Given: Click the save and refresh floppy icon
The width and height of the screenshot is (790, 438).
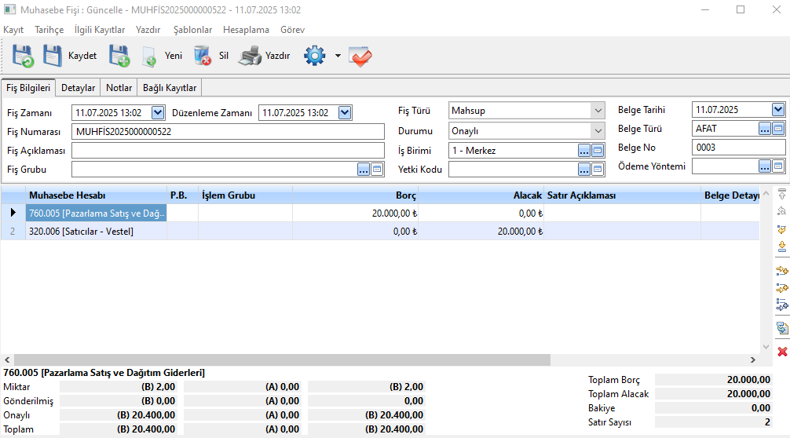Looking at the screenshot, I should pos(23,56).
